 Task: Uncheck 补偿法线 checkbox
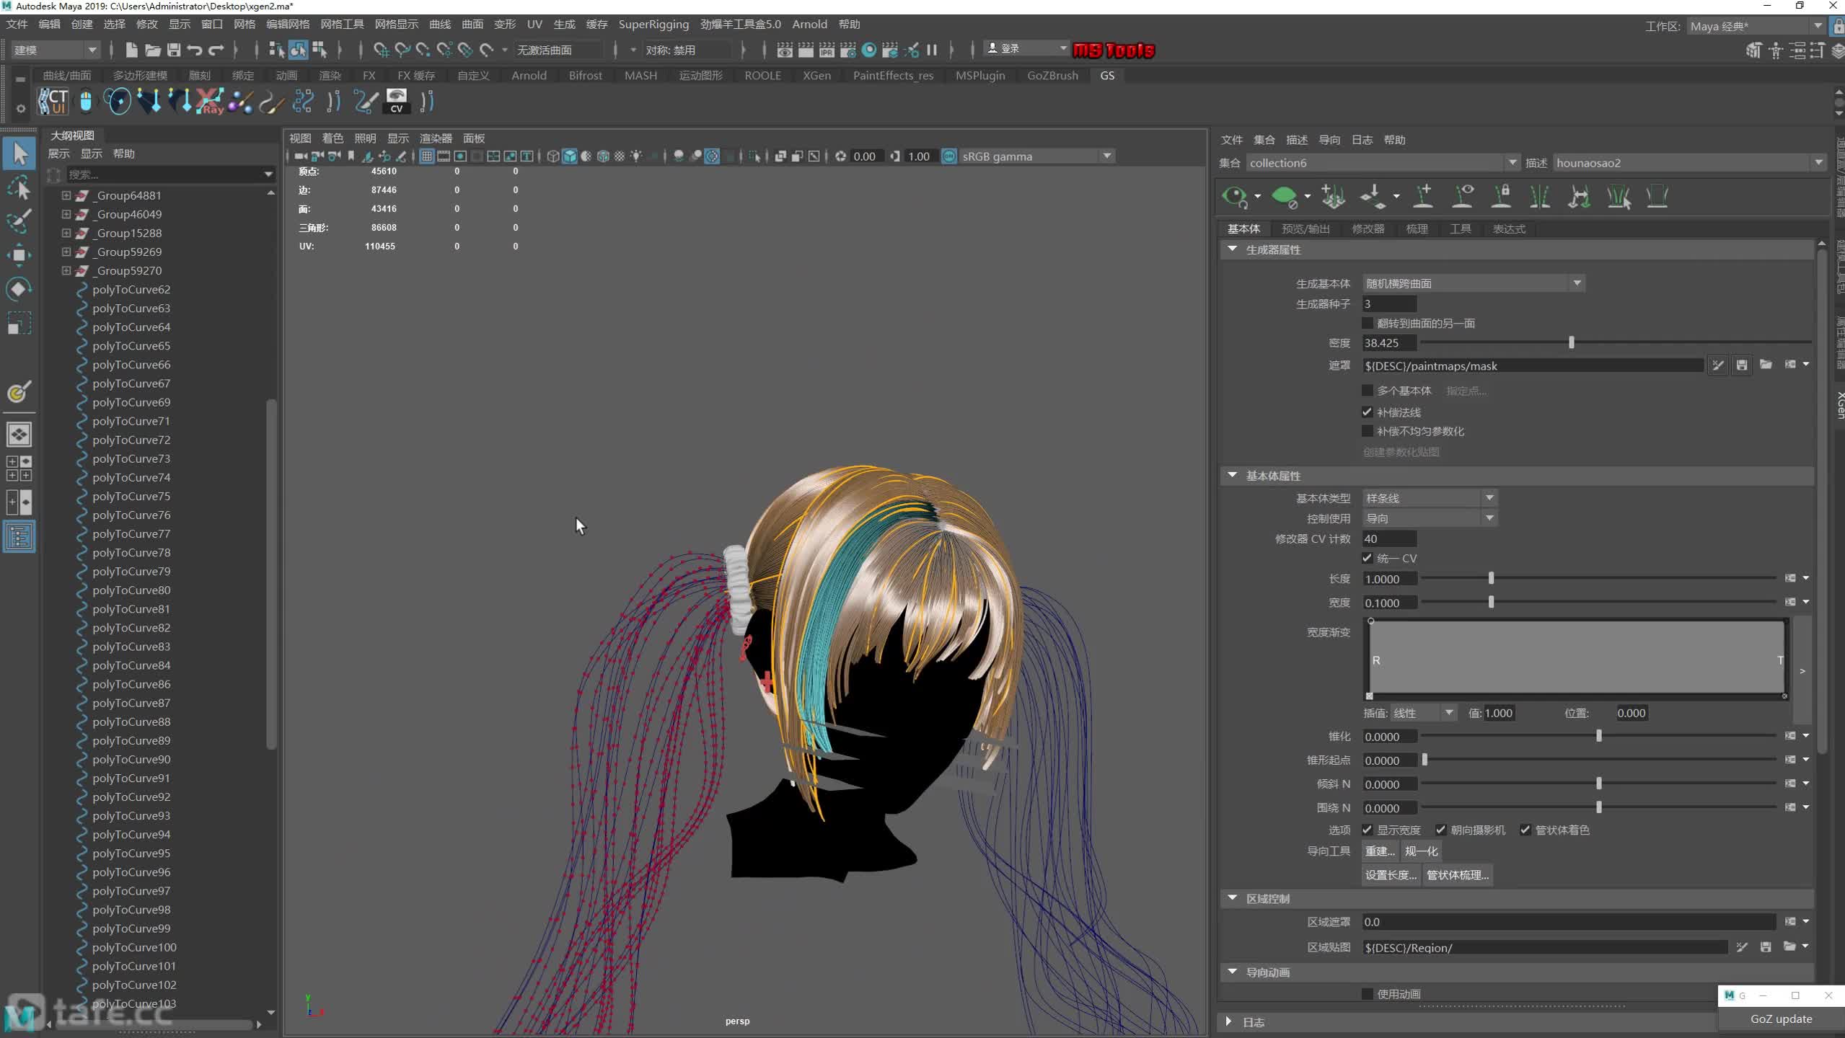(1367, 412)
